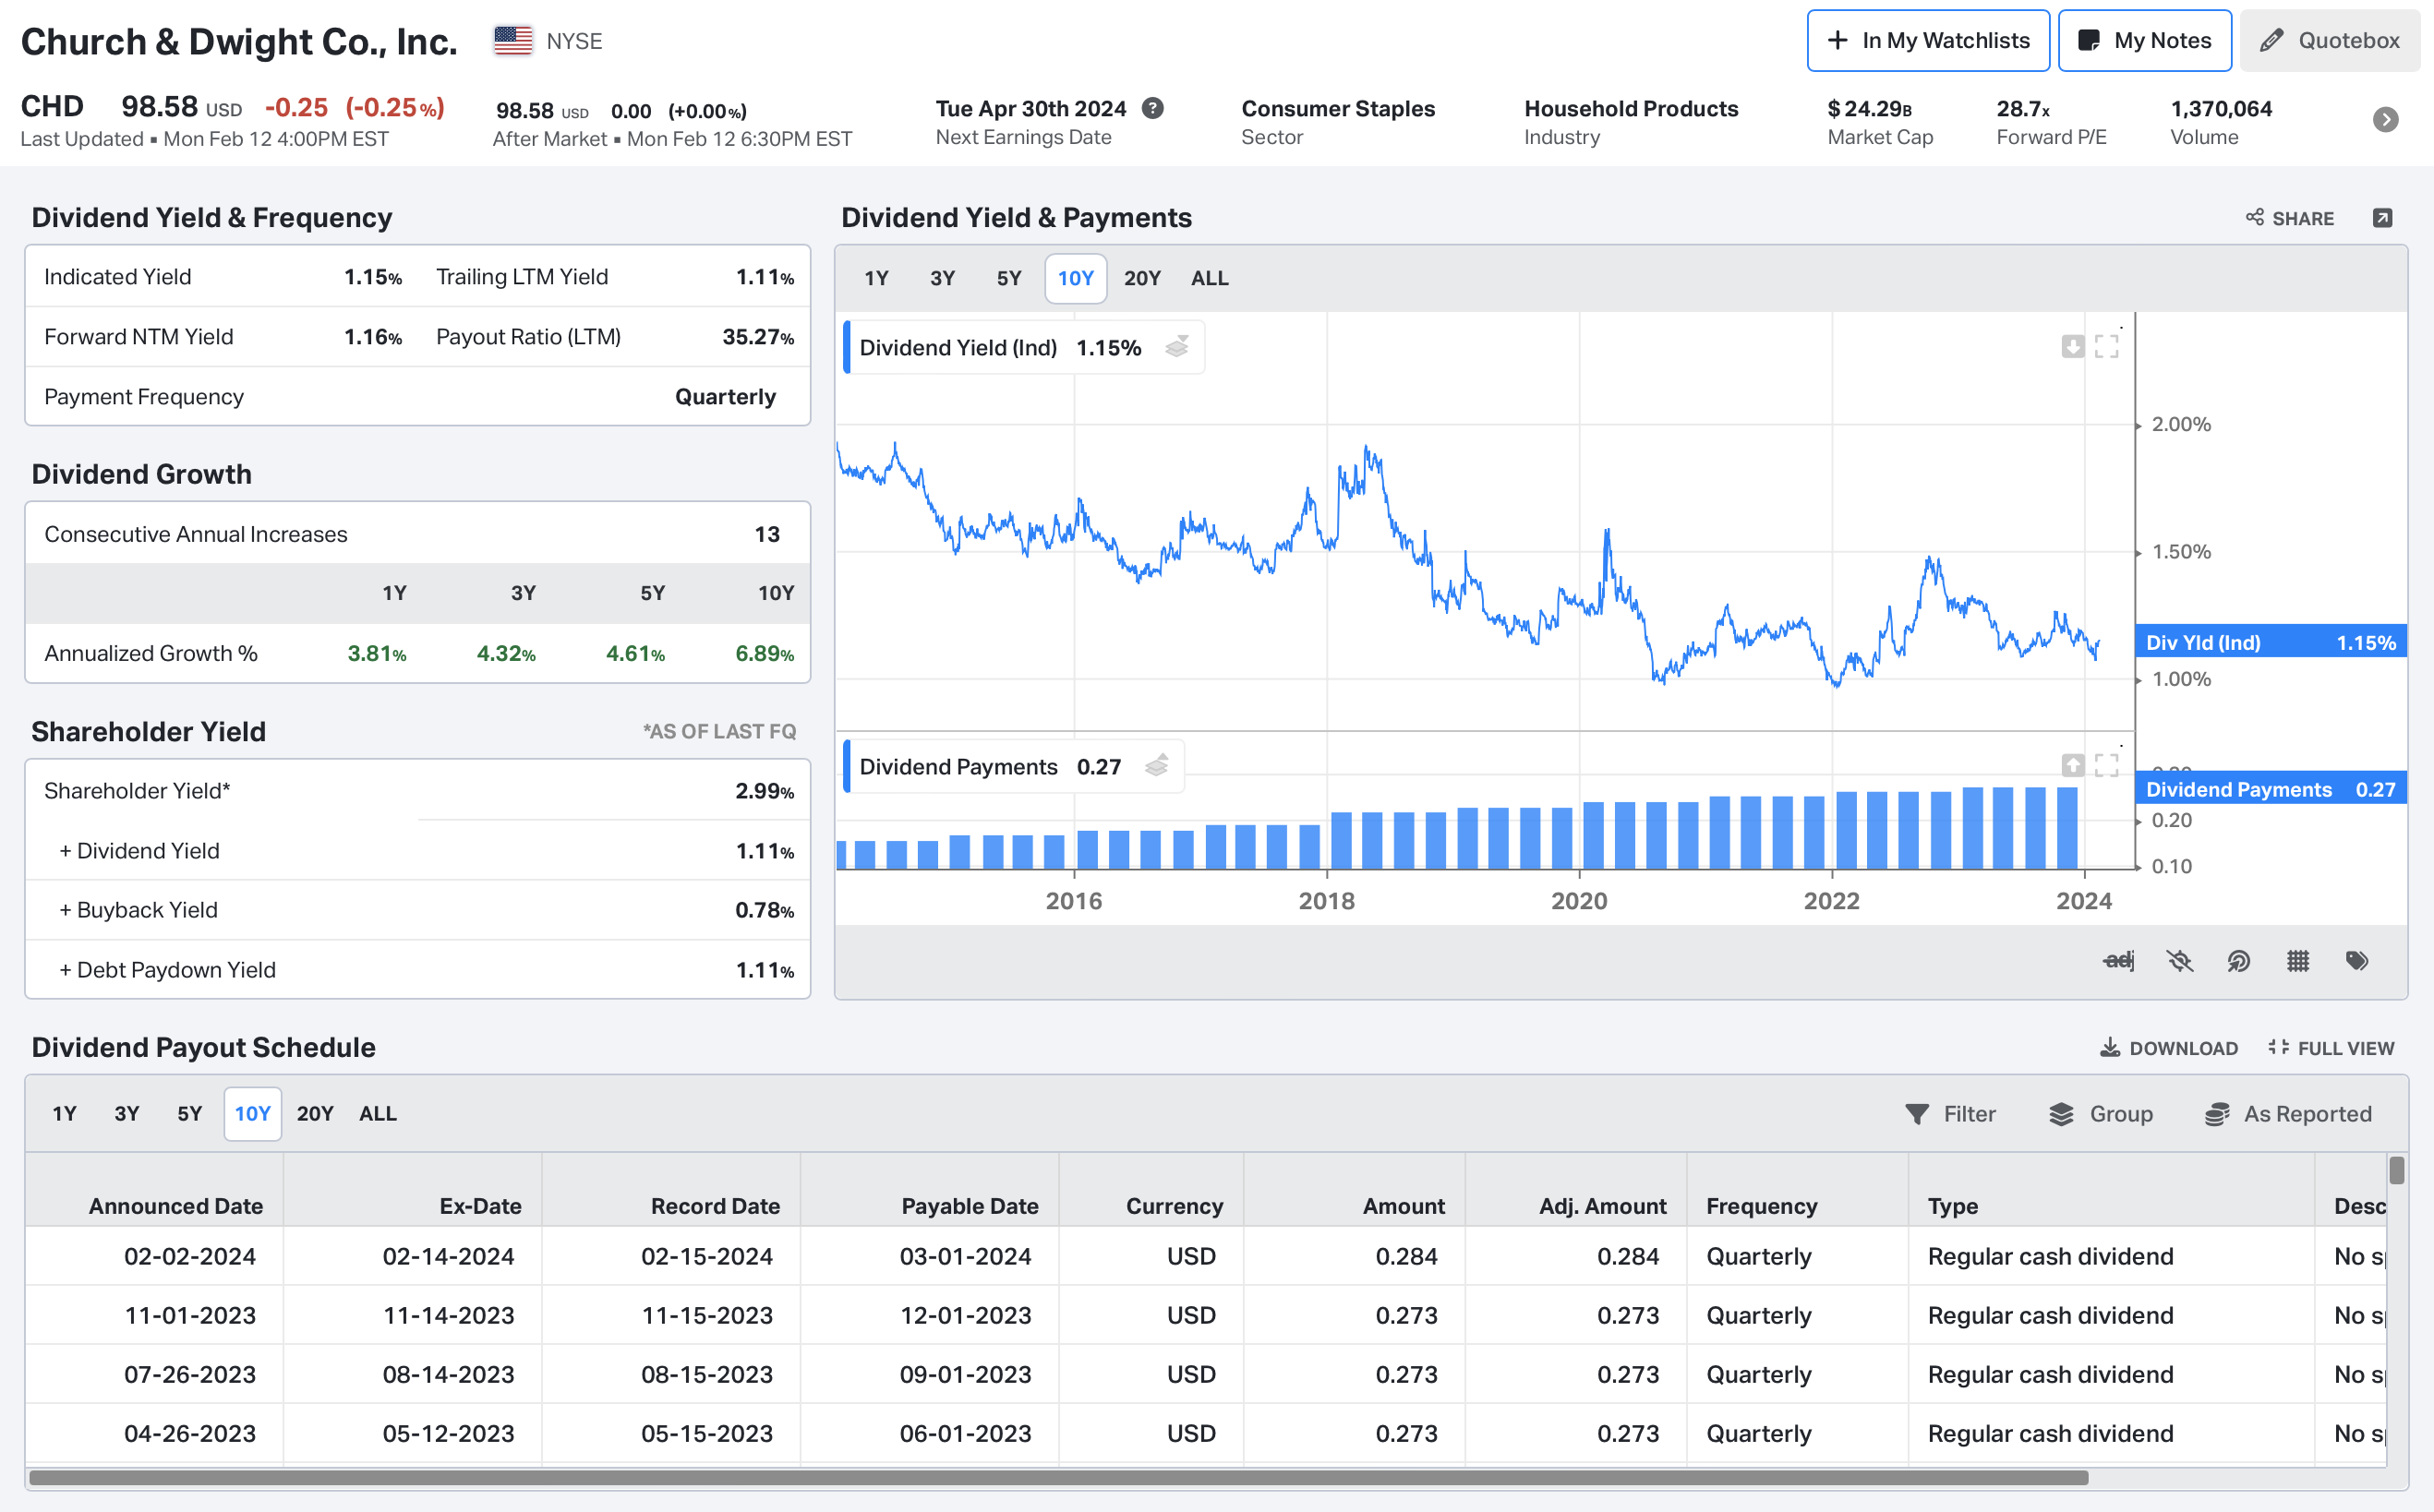
Task: Share the Dividend Yield & Payments chart
Action: 2290,218
